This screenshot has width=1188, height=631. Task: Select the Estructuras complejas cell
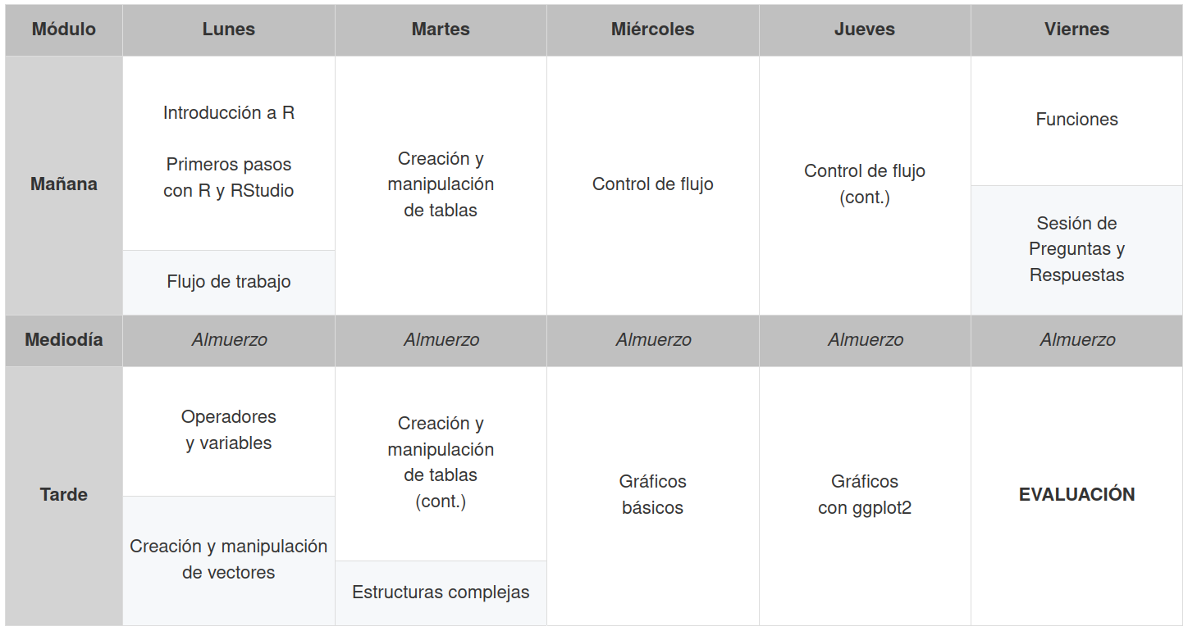coord(441,592)
